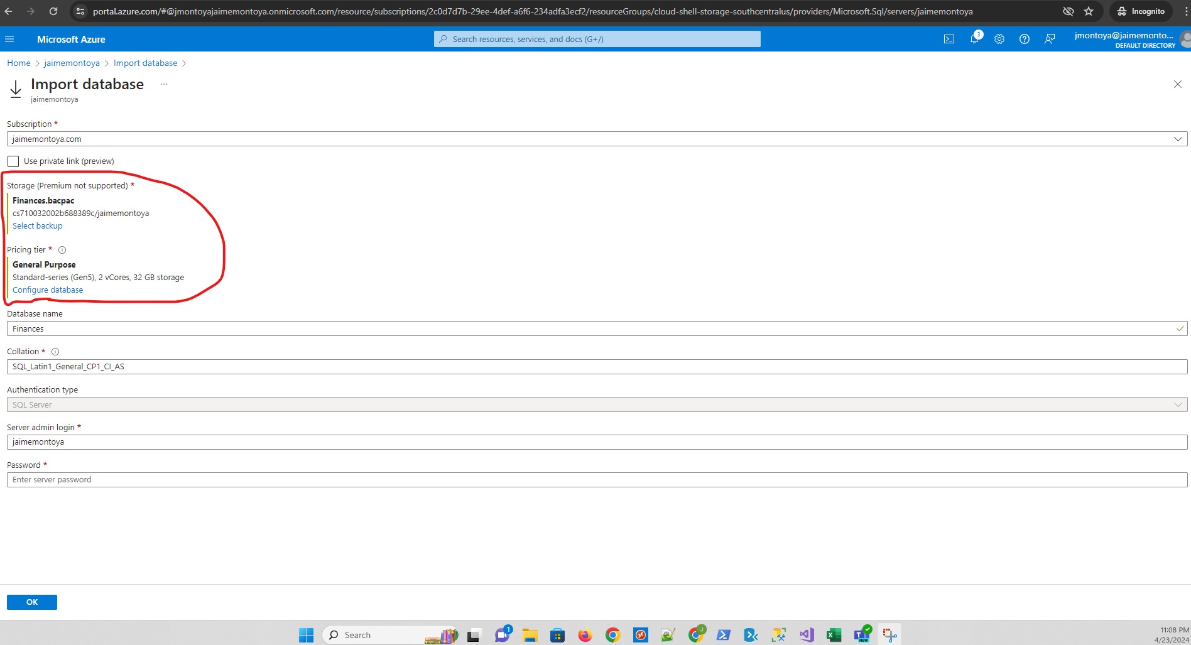Click Configure database link

click(48, 290)
